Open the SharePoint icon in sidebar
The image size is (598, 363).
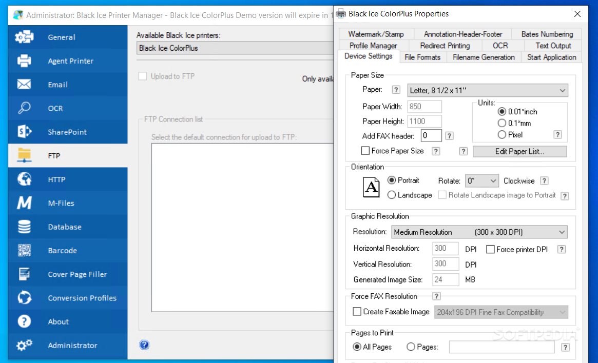(24, 131)
